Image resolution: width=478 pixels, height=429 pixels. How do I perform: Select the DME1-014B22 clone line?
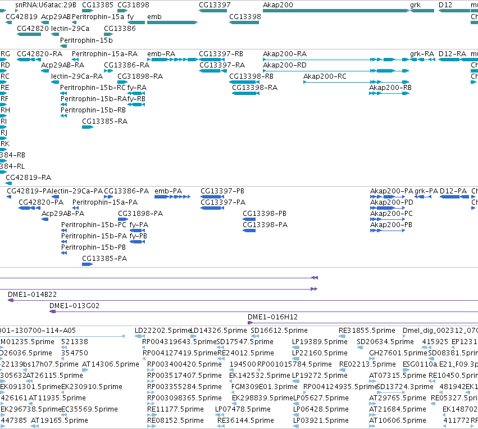point(243,301)
